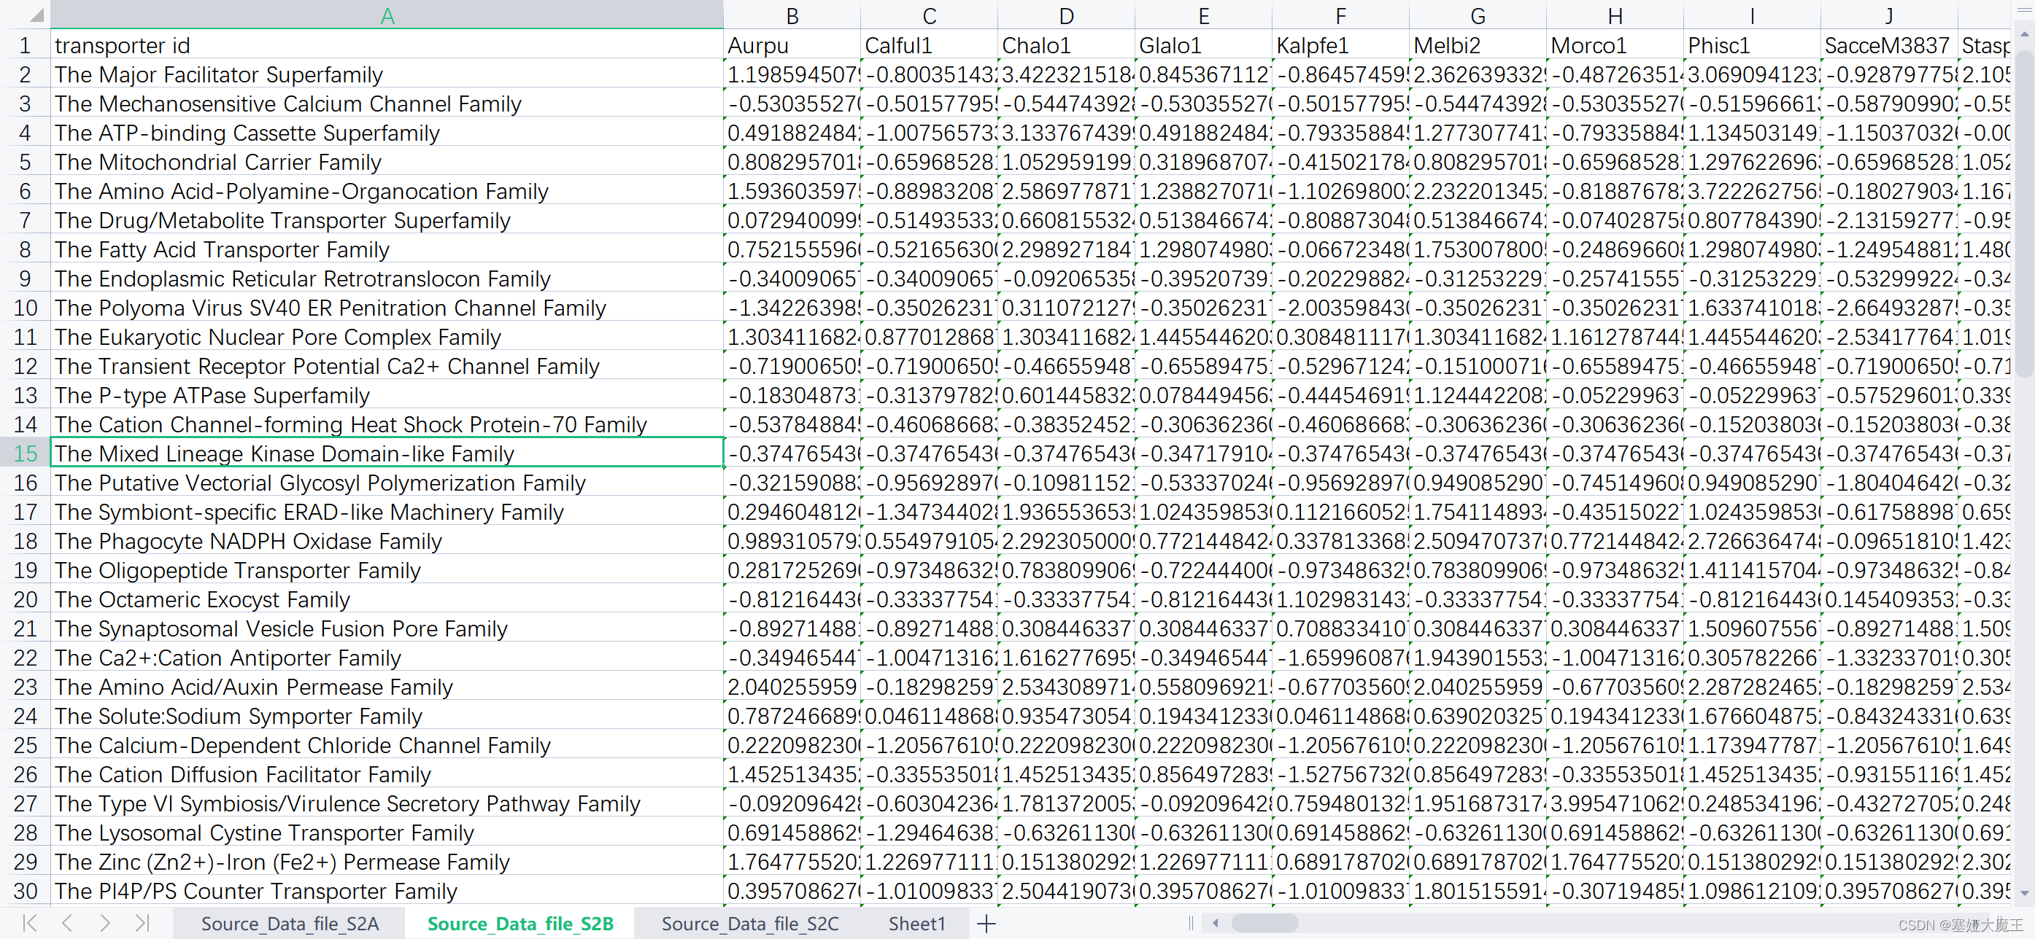Click the vertical scrollbar thumb
Image resolution: width=2035 pixels, height=939 pixels.
pyautogui.click(x=2024, y=213)
